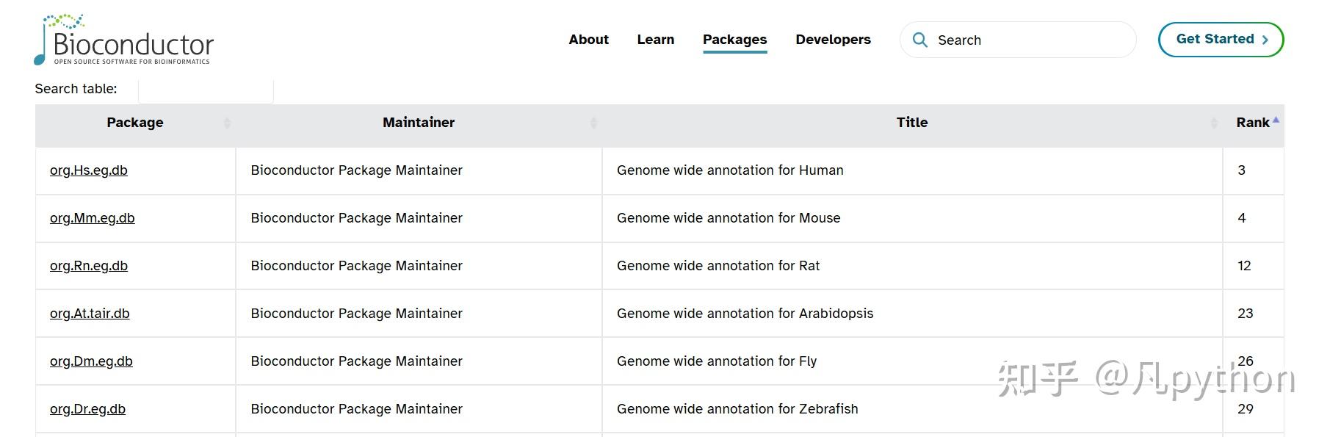This screenshot has height=437, width=1330.
Task: Click the search magnifier icon
Action: (x=919, y=40)
